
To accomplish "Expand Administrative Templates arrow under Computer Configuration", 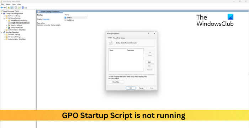I will pyautogui.click(x=4, y=30).
